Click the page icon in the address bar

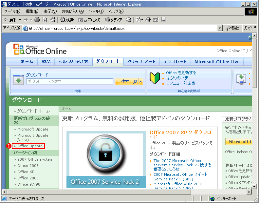(25, 28)
